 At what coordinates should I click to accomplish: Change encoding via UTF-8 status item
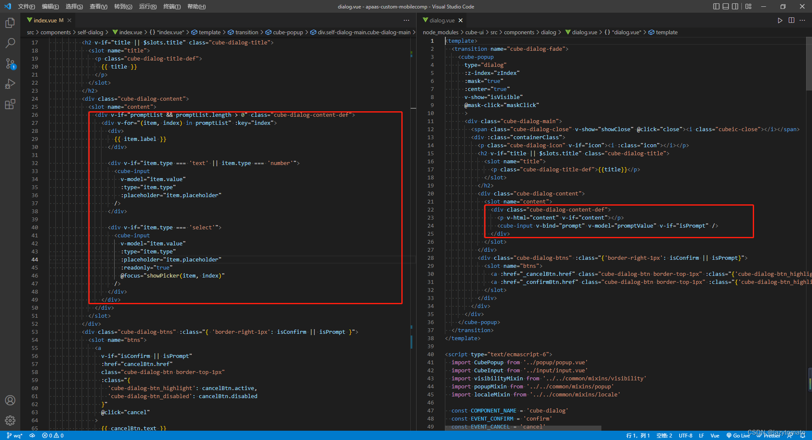click(x=686, y=435)
